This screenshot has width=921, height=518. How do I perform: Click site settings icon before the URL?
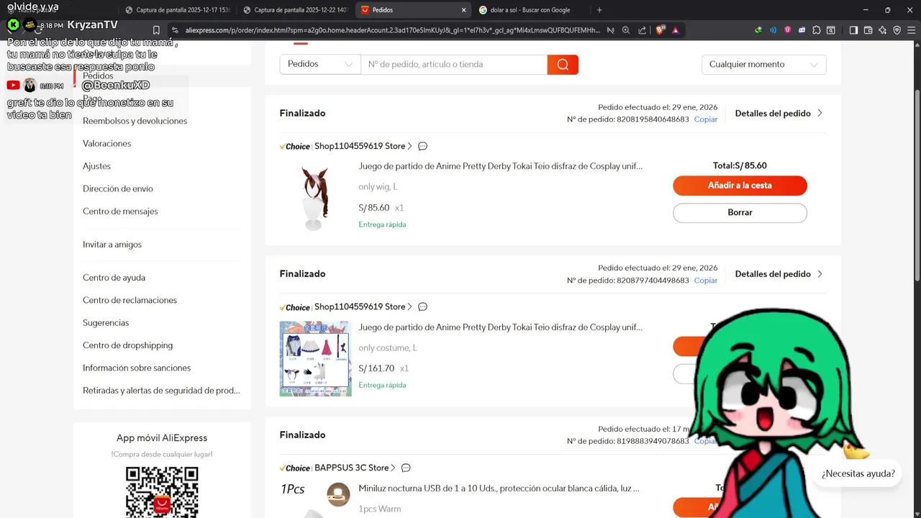(174, 30)
